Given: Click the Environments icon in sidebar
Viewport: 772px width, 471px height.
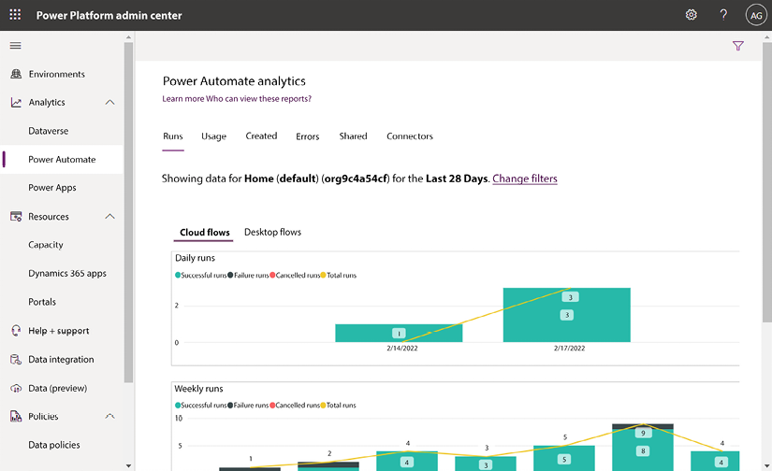Looking at the screenshot, I should coord(16,74).
